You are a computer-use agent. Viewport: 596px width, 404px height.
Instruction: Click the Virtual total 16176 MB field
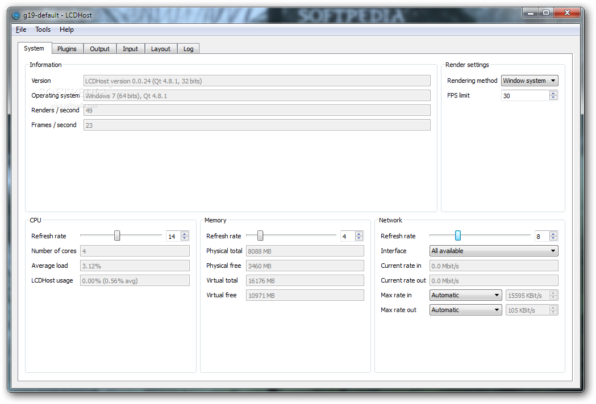click(x=305, y=281)
